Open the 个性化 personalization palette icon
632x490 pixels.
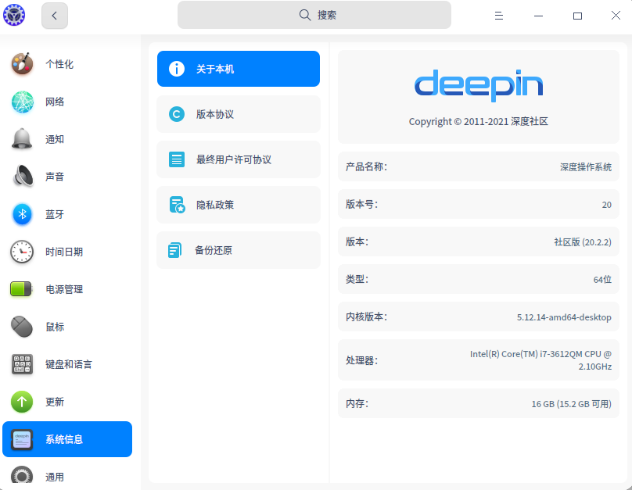click(22, 63)
